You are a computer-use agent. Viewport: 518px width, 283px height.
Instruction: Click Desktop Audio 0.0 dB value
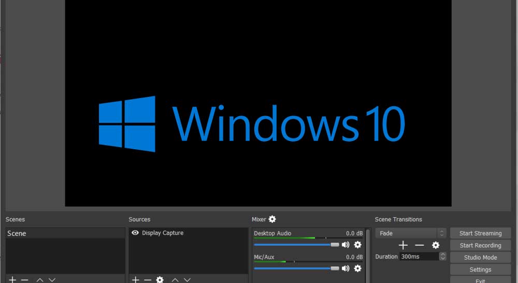coord(354,233)
